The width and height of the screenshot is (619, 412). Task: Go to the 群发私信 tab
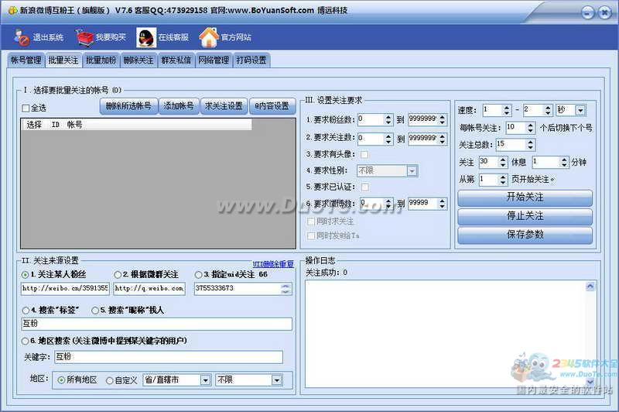click(x=176, y=60)
